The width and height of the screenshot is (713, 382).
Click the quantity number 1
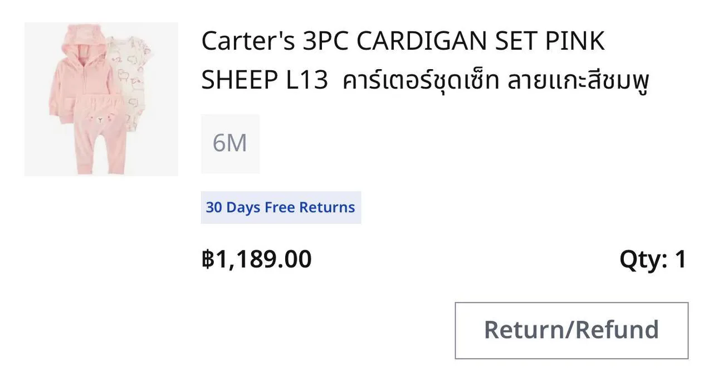681,259
